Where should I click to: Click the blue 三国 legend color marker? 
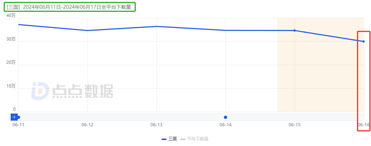pyautogui.click(x=164, y=139)
